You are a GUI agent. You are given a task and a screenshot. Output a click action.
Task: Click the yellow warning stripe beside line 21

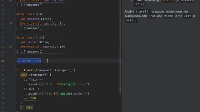(120, 46)
